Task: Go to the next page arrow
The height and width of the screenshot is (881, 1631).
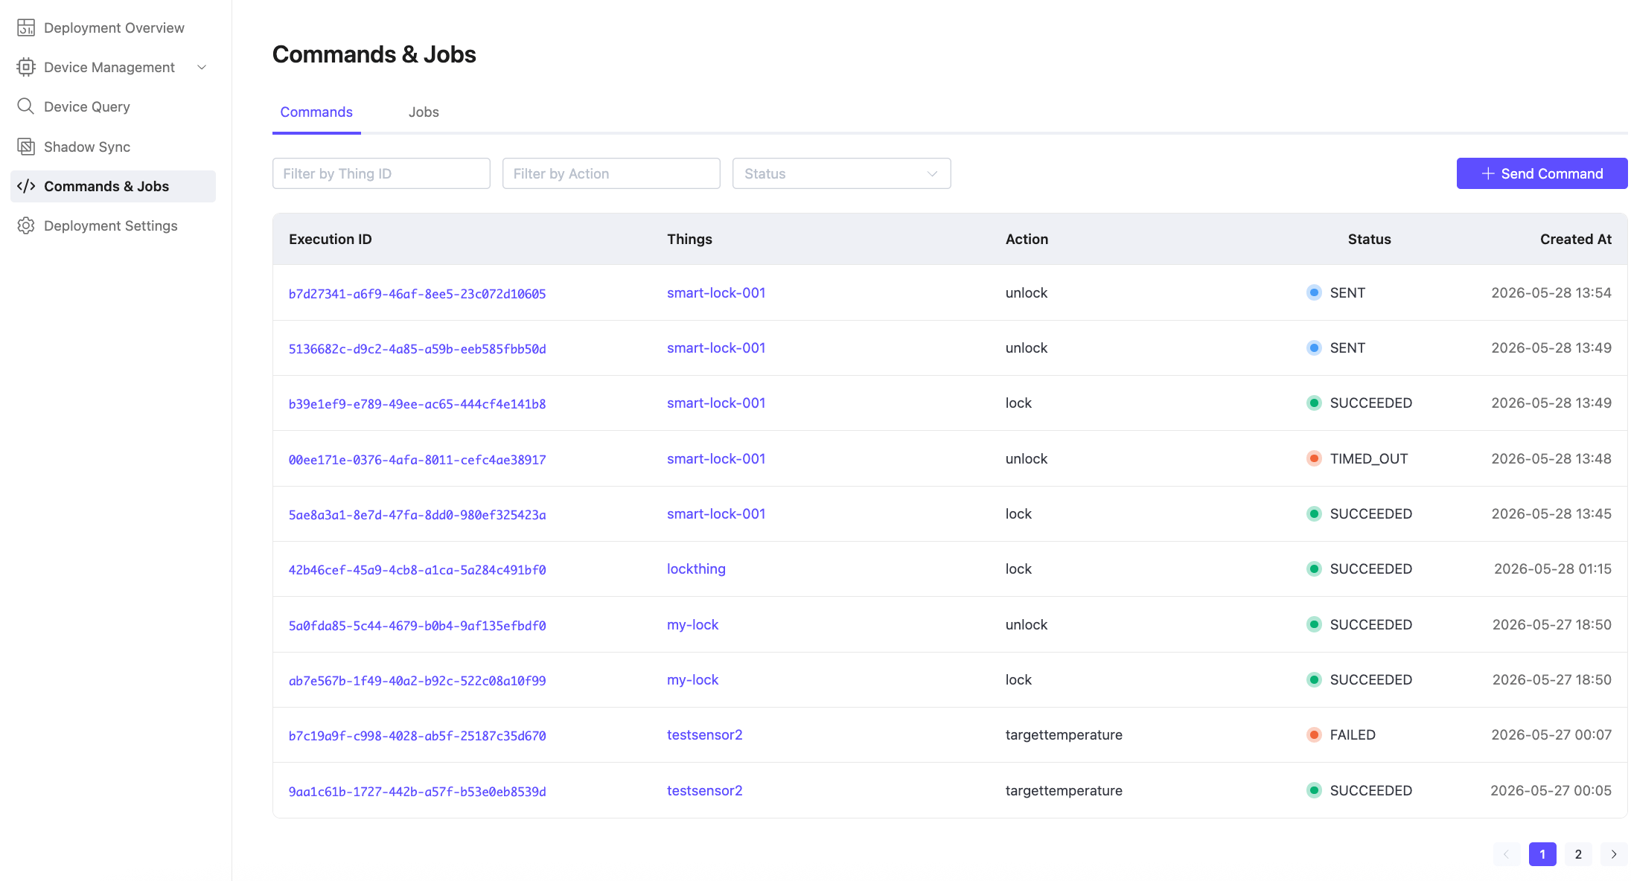Action: coord(1614,854)
